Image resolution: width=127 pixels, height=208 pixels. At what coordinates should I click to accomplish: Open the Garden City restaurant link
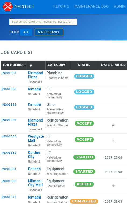(34, 155)
